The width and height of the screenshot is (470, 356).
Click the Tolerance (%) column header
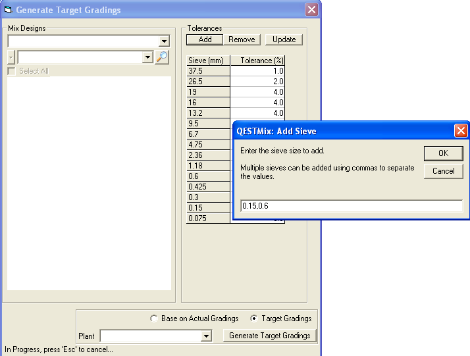click(x=257, y=61)
